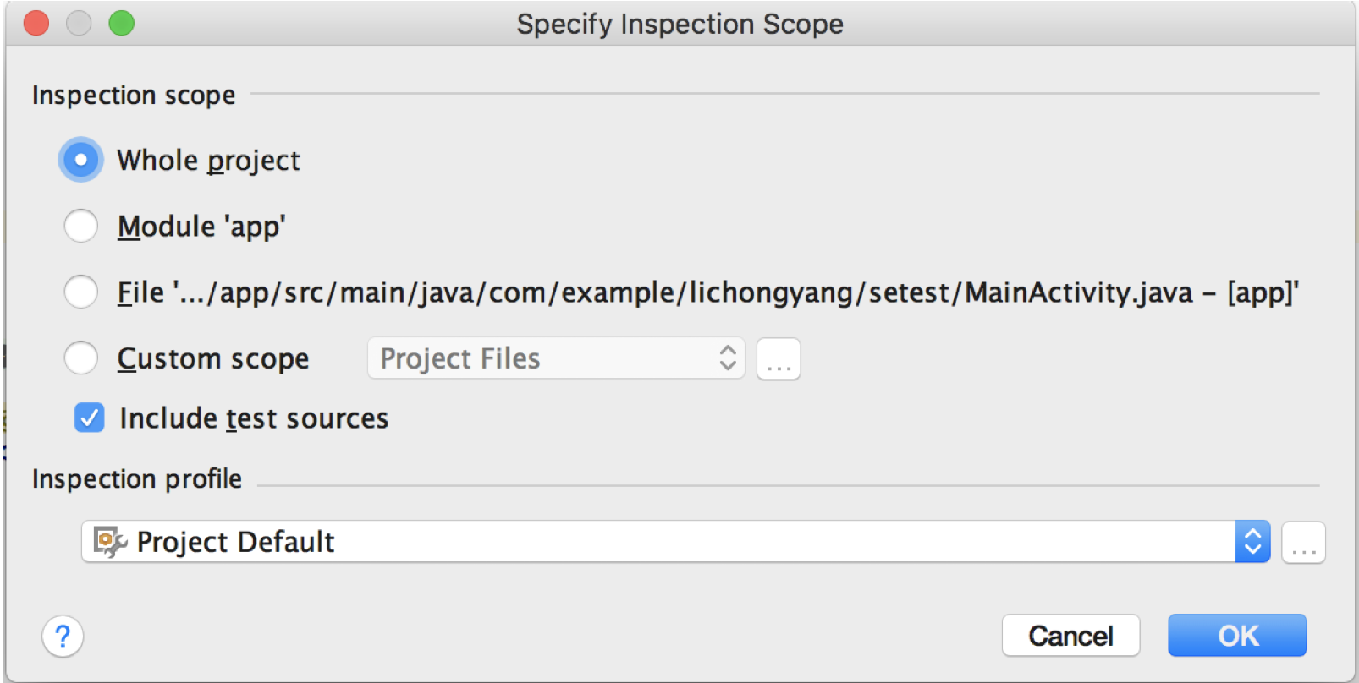The image size is (1359, 683).
Task: Click the Cancel button
Action: tap(1070, 636)
